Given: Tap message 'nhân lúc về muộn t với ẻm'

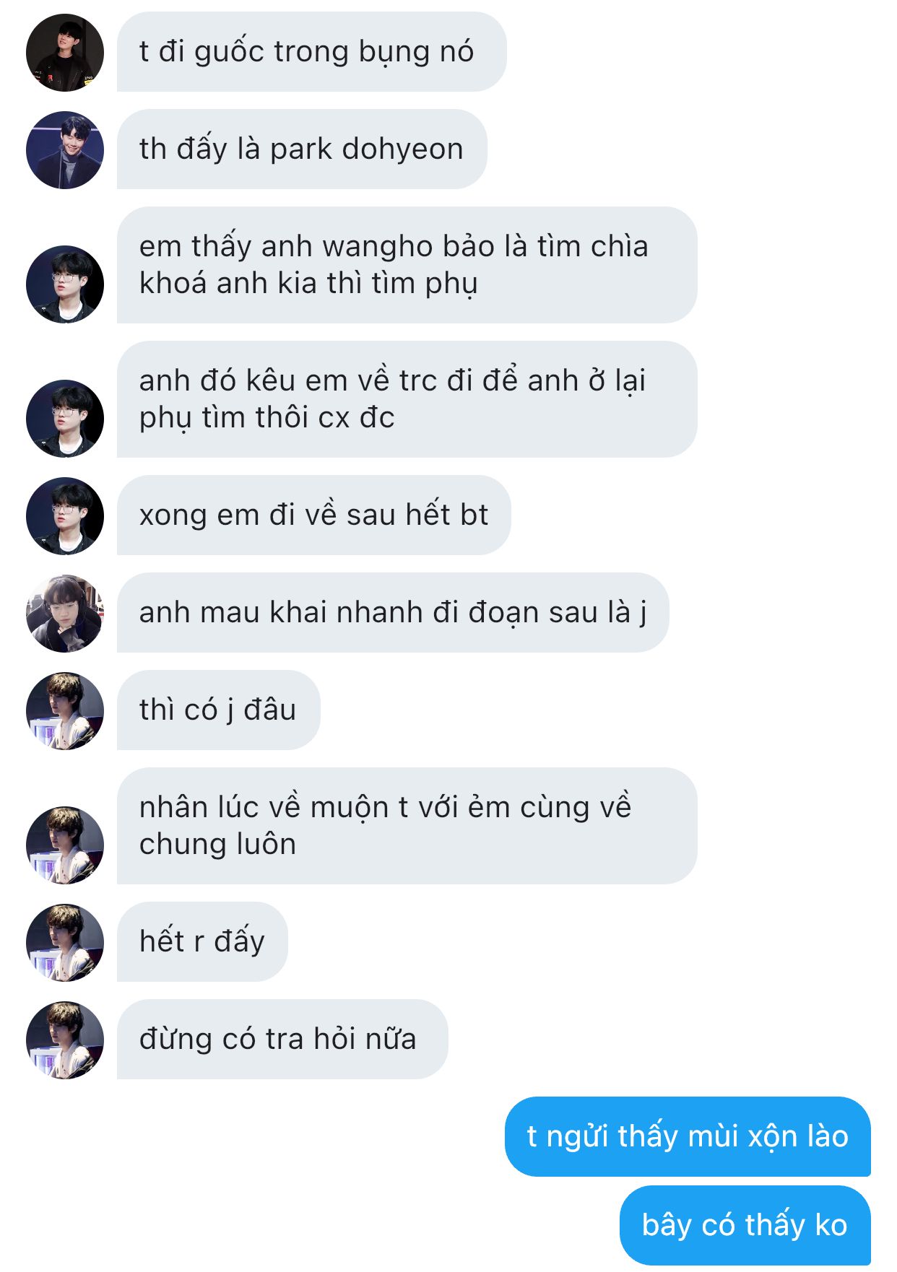Looking at the screenshot, I should pos(407,826).
